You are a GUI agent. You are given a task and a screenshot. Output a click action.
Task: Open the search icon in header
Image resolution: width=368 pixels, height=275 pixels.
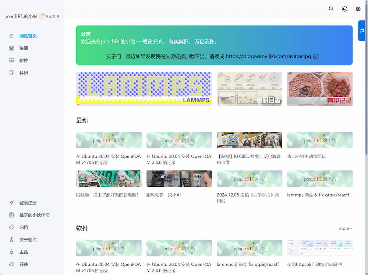tap(331, 9)
